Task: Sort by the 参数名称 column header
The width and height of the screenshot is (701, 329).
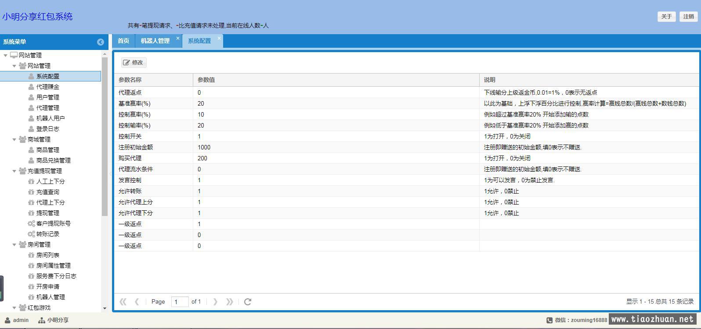Action: [x=153, y=80]
